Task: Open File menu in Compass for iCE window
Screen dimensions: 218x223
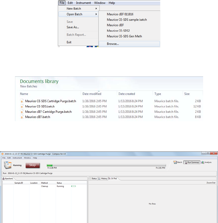Action: point(4,158)
